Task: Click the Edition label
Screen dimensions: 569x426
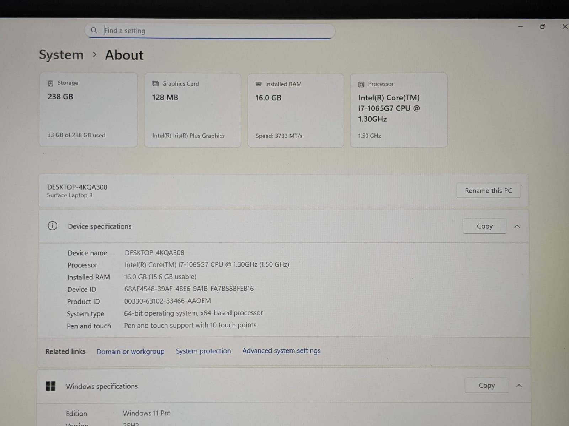Action: [76, 413]
